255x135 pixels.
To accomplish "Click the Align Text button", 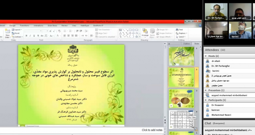I will [102, 33].
